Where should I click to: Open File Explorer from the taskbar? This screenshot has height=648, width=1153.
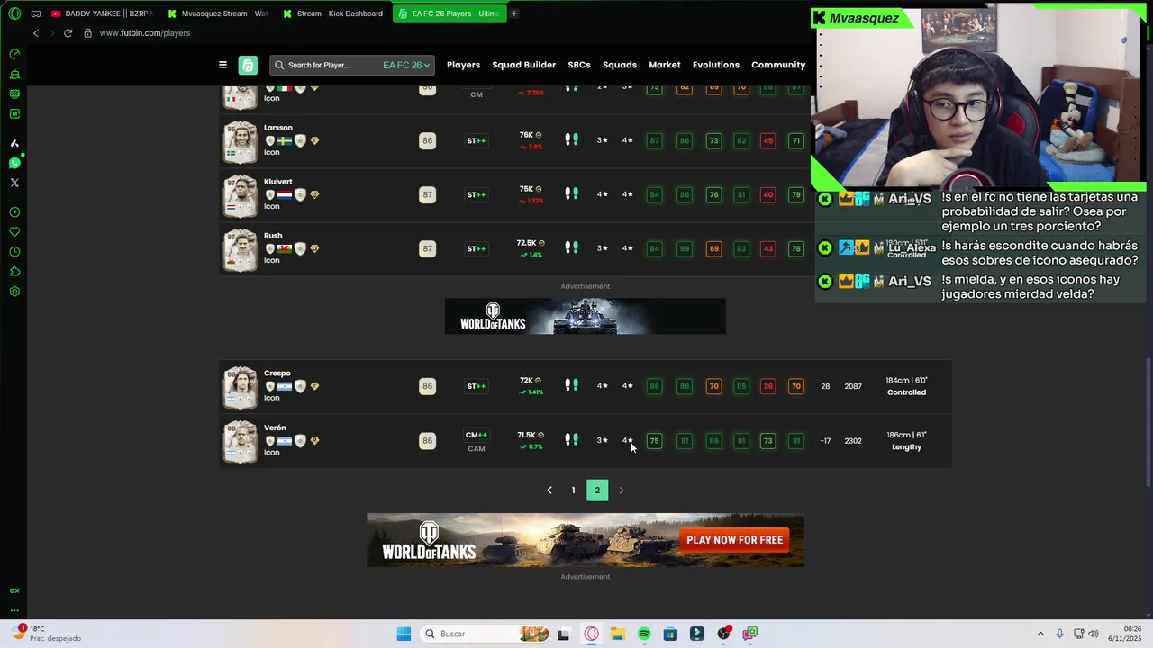click(618, 634)
